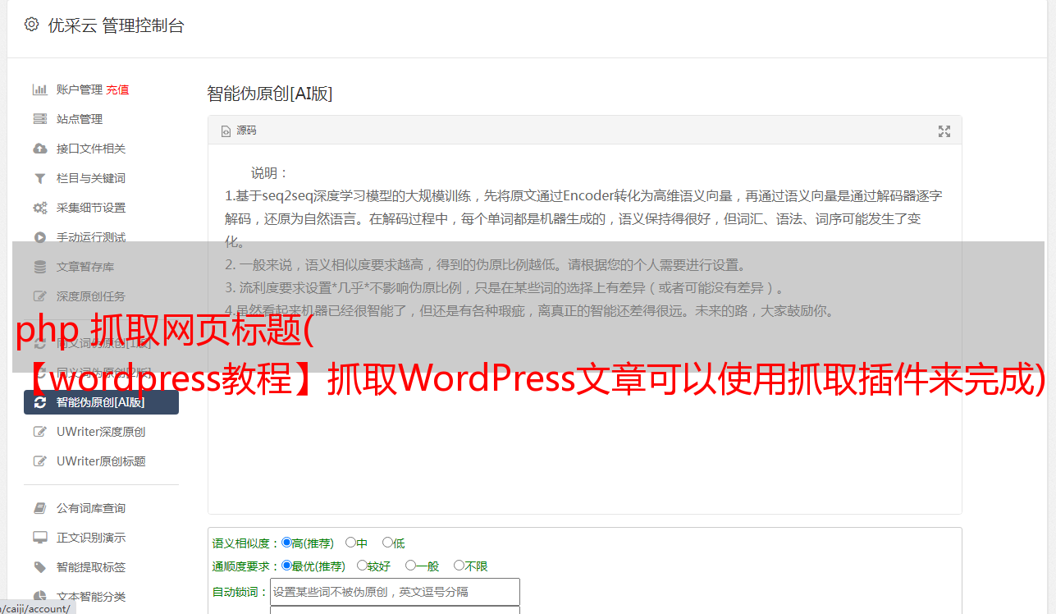Click the monitor icon for 正文识别演示
This screenshot has height=614, width=1056.
39,538
